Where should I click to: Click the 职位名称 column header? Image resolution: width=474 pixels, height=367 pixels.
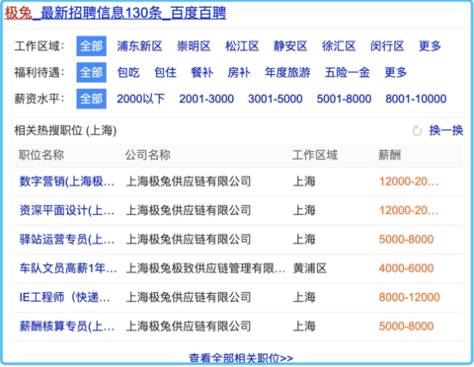click(x=41, y=155)
